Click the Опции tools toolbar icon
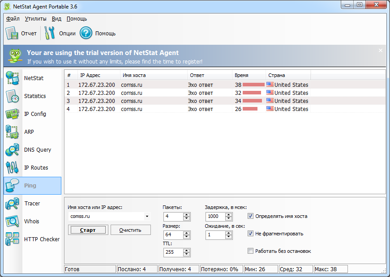 tap(50, 33)
